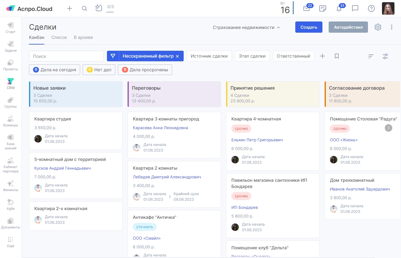Click the notifications bell icon

coord(339,9)
